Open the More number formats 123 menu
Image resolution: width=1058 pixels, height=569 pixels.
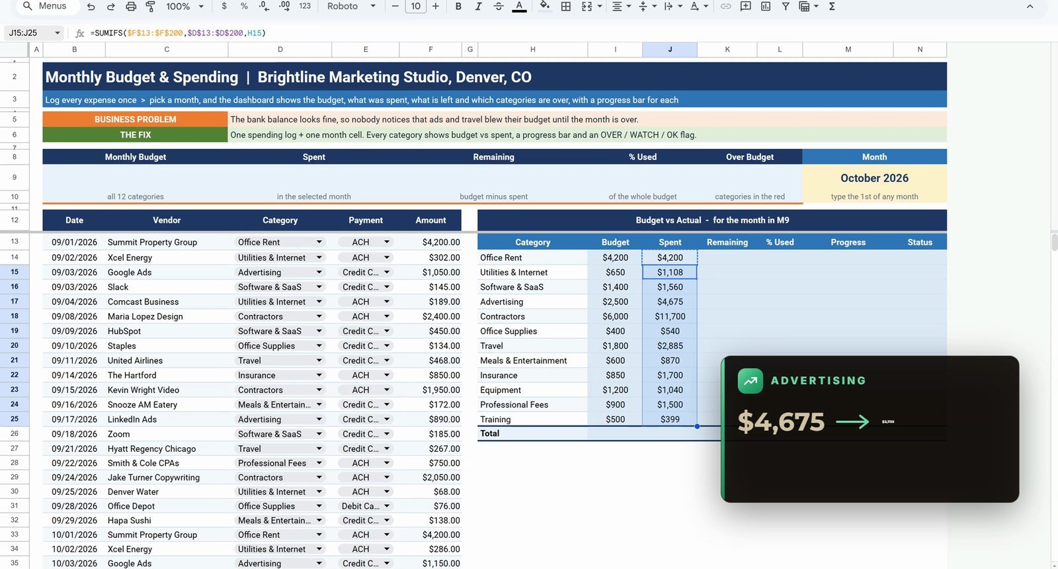tap(305, 7)
